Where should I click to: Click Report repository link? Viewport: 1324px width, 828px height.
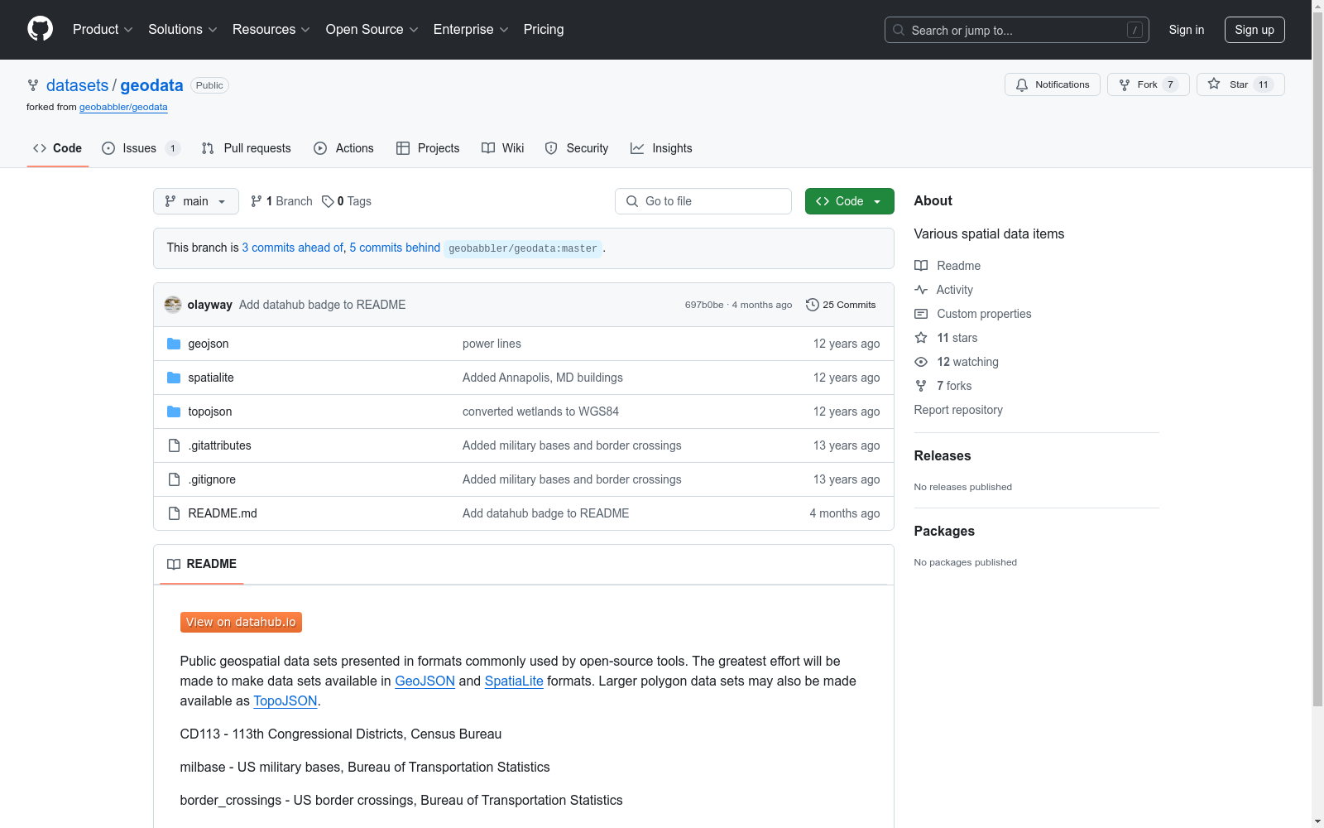(958, 410)
